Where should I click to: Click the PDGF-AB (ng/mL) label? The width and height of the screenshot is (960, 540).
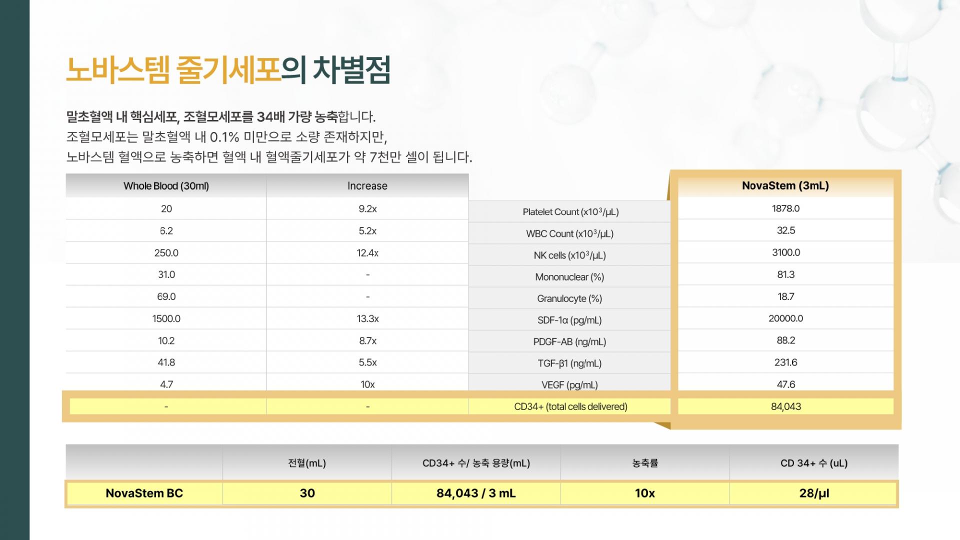[569, 342]
